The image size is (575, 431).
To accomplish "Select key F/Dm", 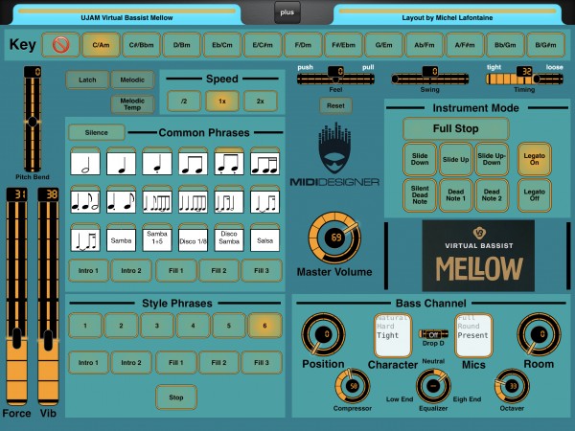I will pos(303,45).
